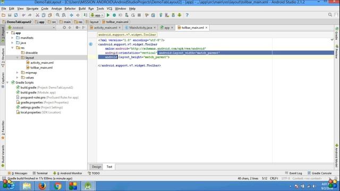
Task: Select build.gradle (Module: app)
Action: tap(38, 92)
